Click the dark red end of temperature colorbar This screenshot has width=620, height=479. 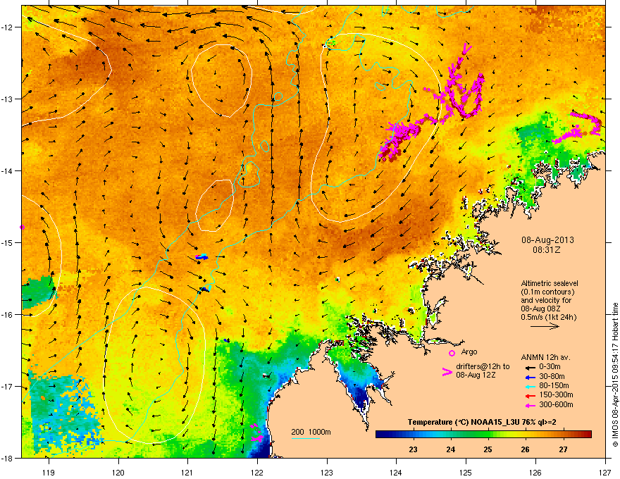pos(587,435)
